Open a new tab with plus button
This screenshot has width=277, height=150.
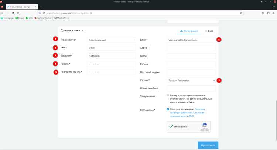tap(41, 7)
